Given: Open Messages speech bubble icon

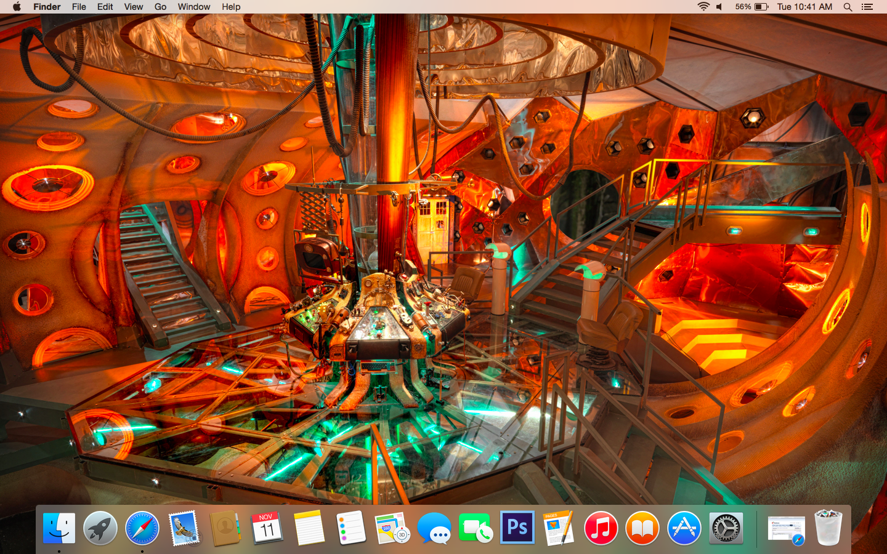Looking at the screenshot, I should (x=434, y=528).
